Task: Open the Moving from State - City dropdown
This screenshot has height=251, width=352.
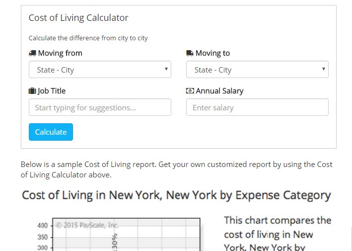Action: pos(100,70)
